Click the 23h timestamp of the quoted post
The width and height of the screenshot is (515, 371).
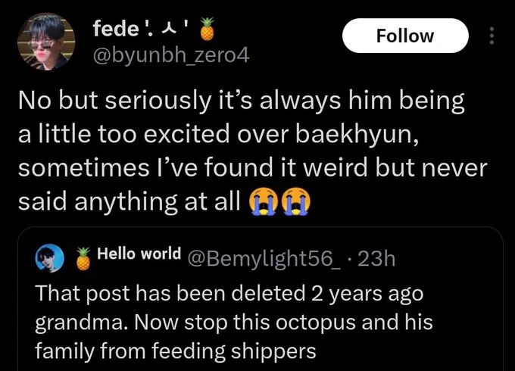click(x=376, y=259)
